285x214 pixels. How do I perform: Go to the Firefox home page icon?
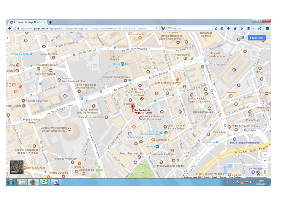click(x=235, y=29)
